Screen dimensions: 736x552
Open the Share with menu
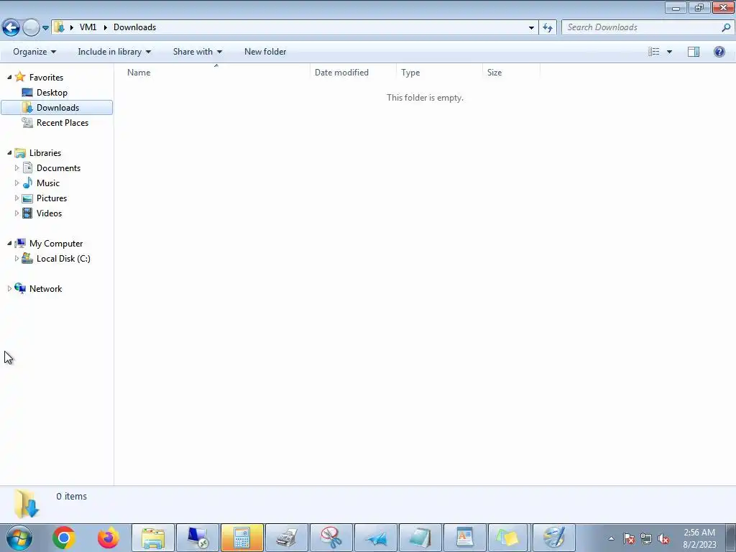[x=197, y=52]
